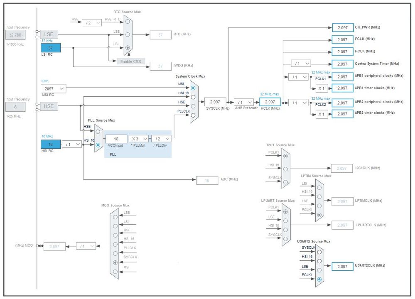
Task: Click the APB1 X 1 timer multiplier box
Action: (322, 88)
